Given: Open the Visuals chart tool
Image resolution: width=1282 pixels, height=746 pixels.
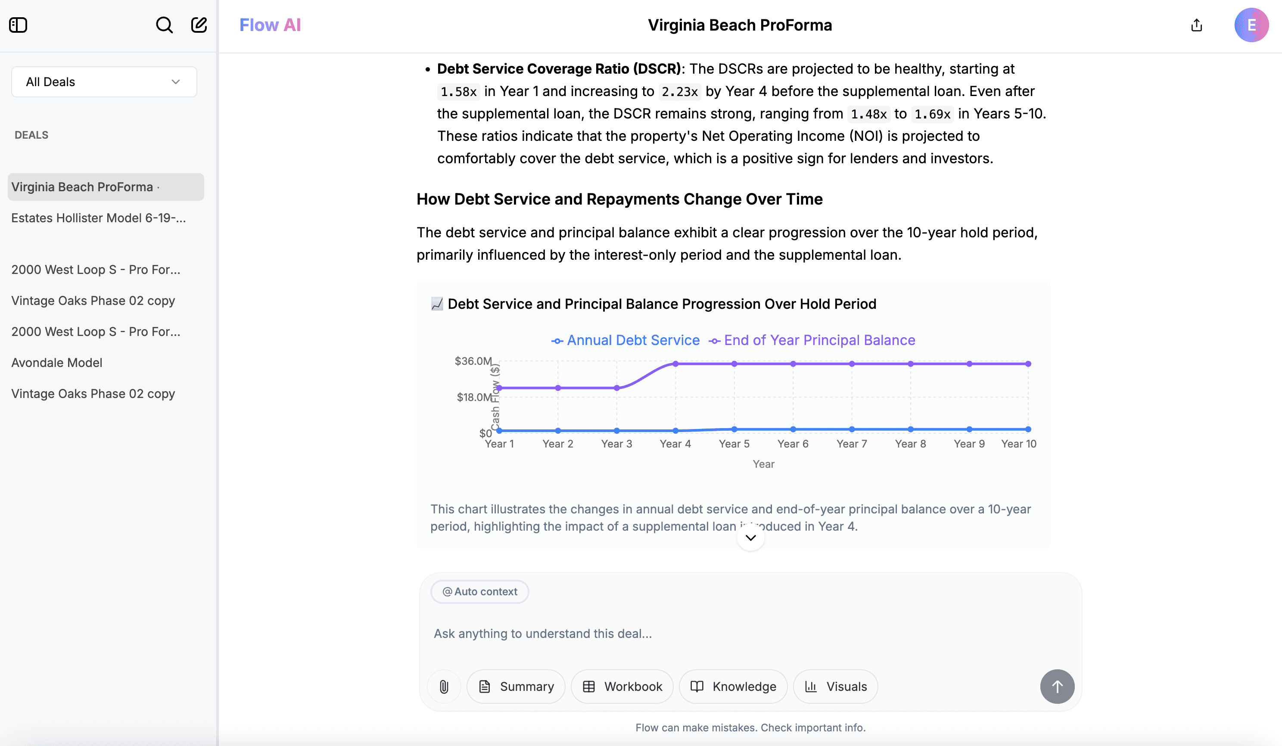Looking at the screenshot, I should [835, 687].
